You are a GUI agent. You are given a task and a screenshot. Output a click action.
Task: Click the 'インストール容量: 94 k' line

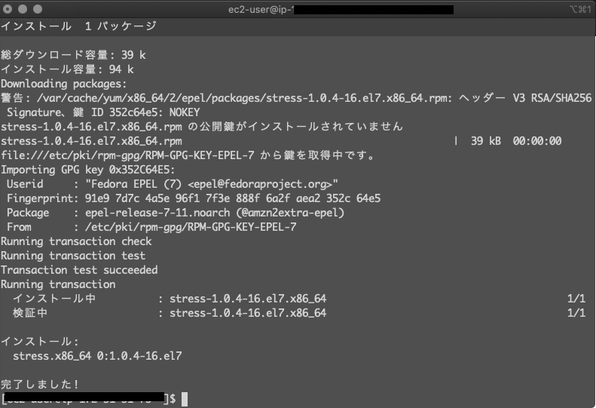tap(67, 69)
